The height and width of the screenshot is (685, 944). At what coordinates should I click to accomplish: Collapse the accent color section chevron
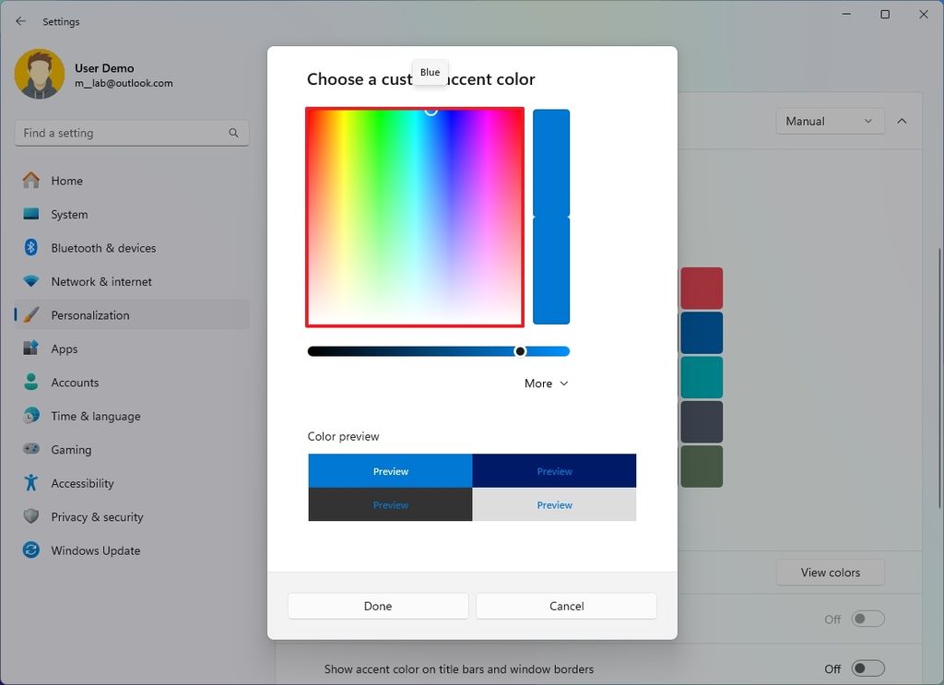pyautogui.click(x=902, y=121)
